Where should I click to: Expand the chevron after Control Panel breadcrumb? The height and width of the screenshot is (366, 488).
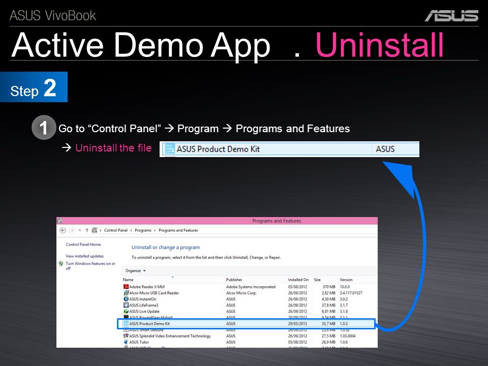point(131,231)
